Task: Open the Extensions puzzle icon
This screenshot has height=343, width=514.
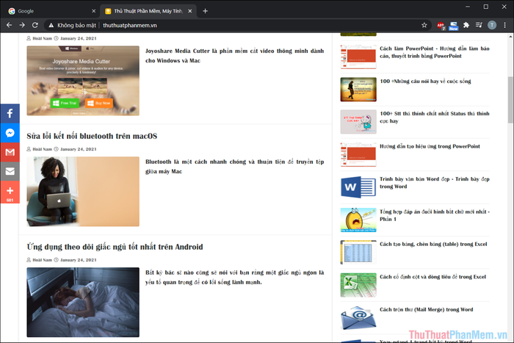Action: click(x=466, y=25)
